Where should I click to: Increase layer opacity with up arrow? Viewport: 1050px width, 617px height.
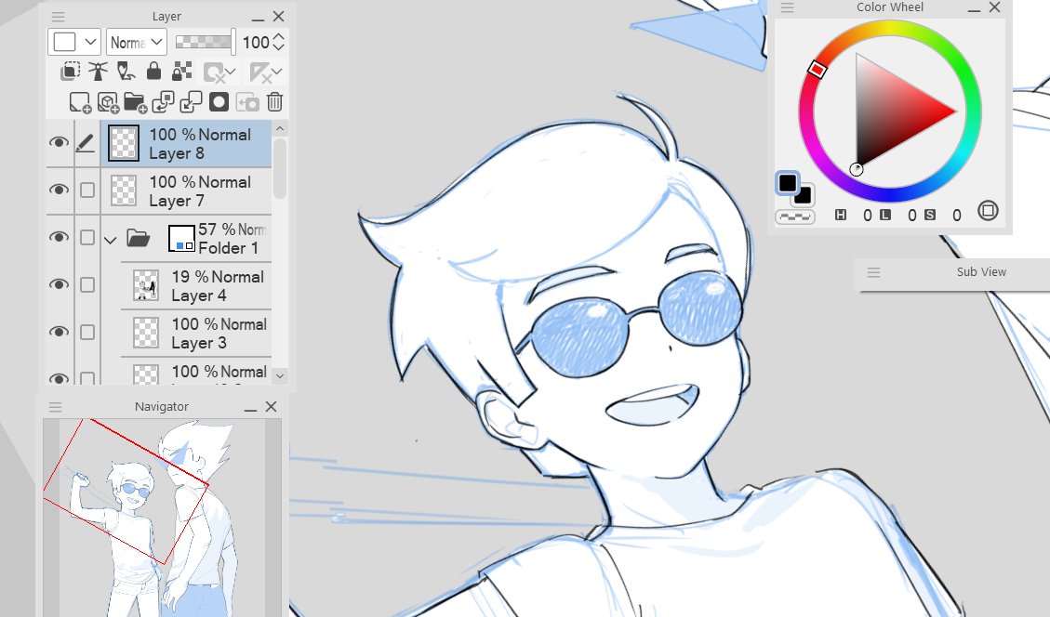tap(279, 37)
